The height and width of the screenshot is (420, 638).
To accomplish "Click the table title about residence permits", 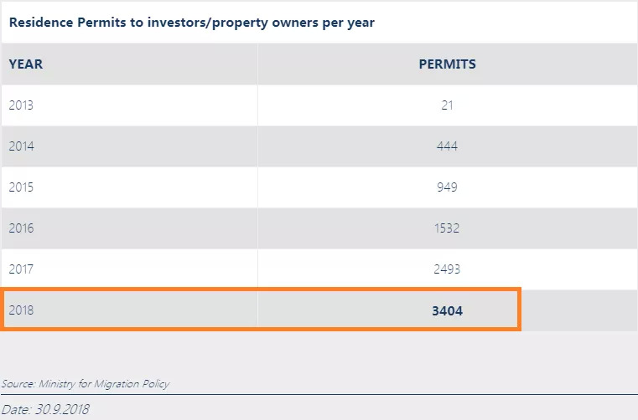I will point(191,23).
